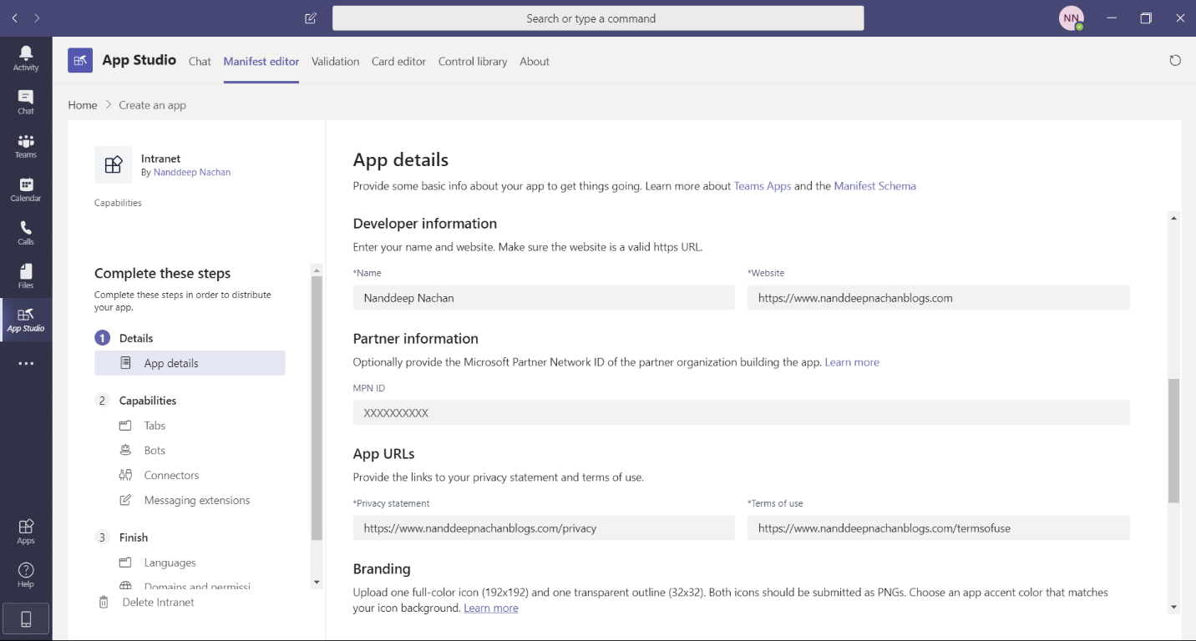Switch to the Card editor tab
Viewport: 1196px width, 641px height.
398,61
